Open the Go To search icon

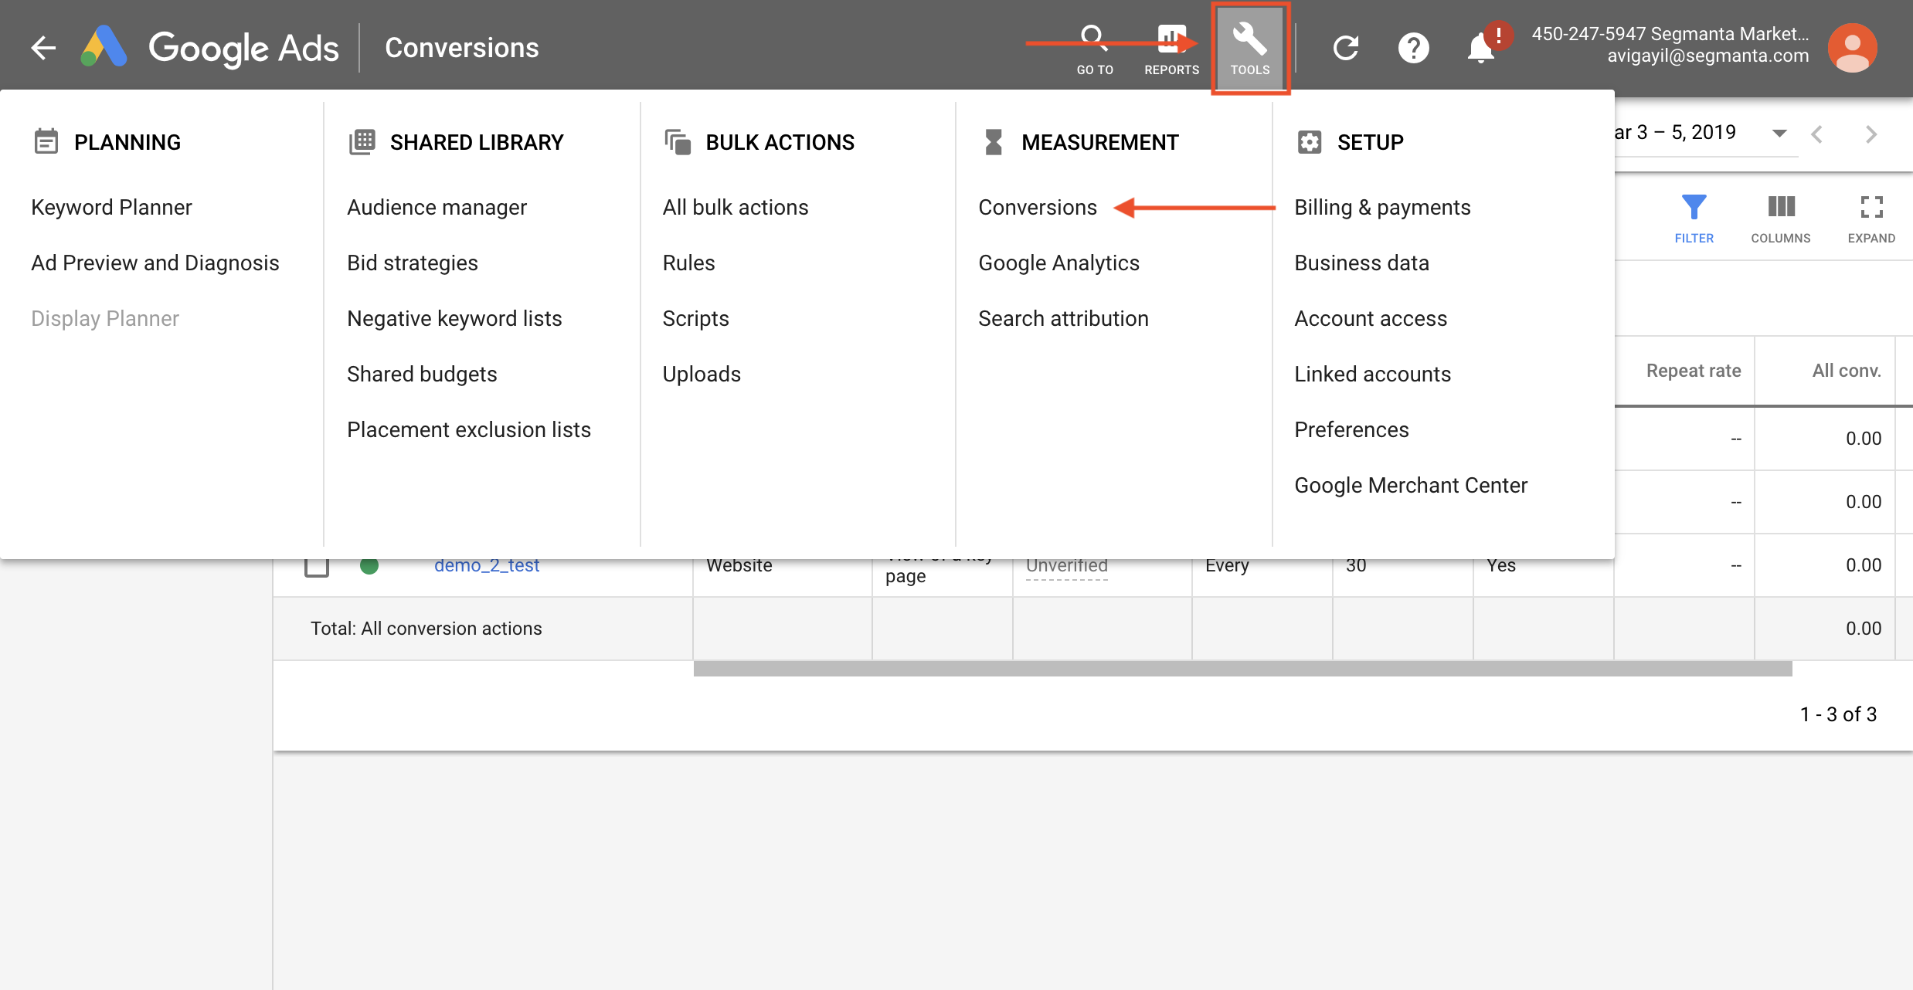click(x=1095, y=49)
